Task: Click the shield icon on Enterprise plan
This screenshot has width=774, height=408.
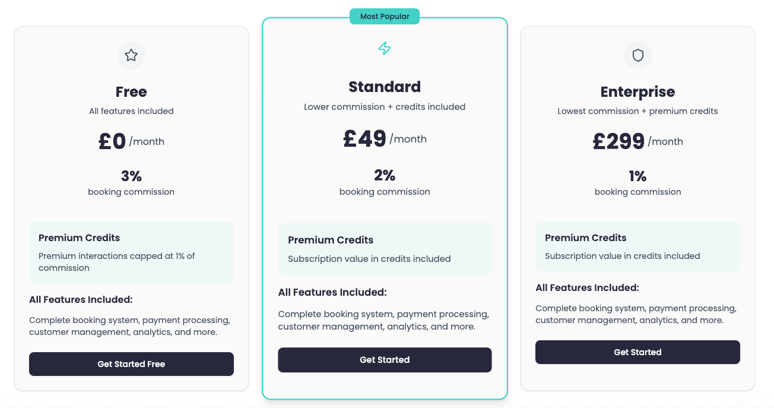Action: [x=638, y=55]
